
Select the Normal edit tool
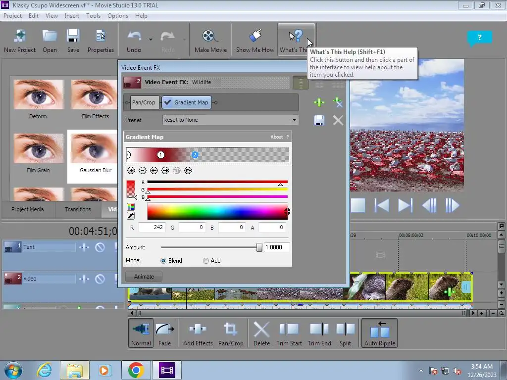[x=141, y=333]
